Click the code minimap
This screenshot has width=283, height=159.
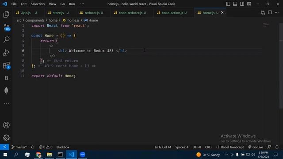(265, 25)
